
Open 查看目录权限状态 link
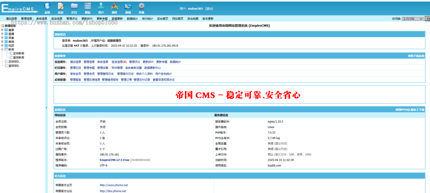(x=164, y=80)
